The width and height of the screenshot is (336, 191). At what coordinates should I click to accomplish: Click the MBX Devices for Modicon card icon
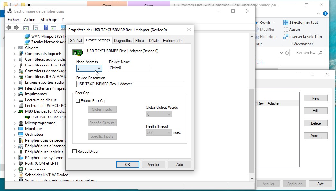(x=21, y=111)
